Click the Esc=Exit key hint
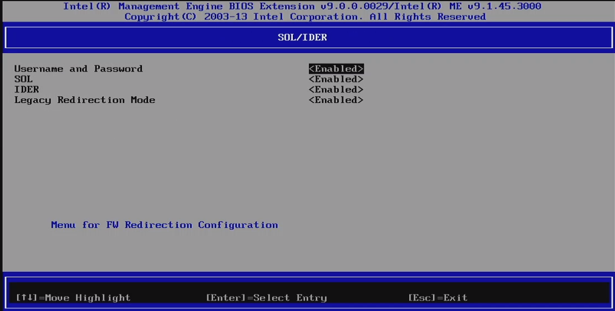Image resolution: width=615 pixels, height=311 pixels. tap(438, 298)
